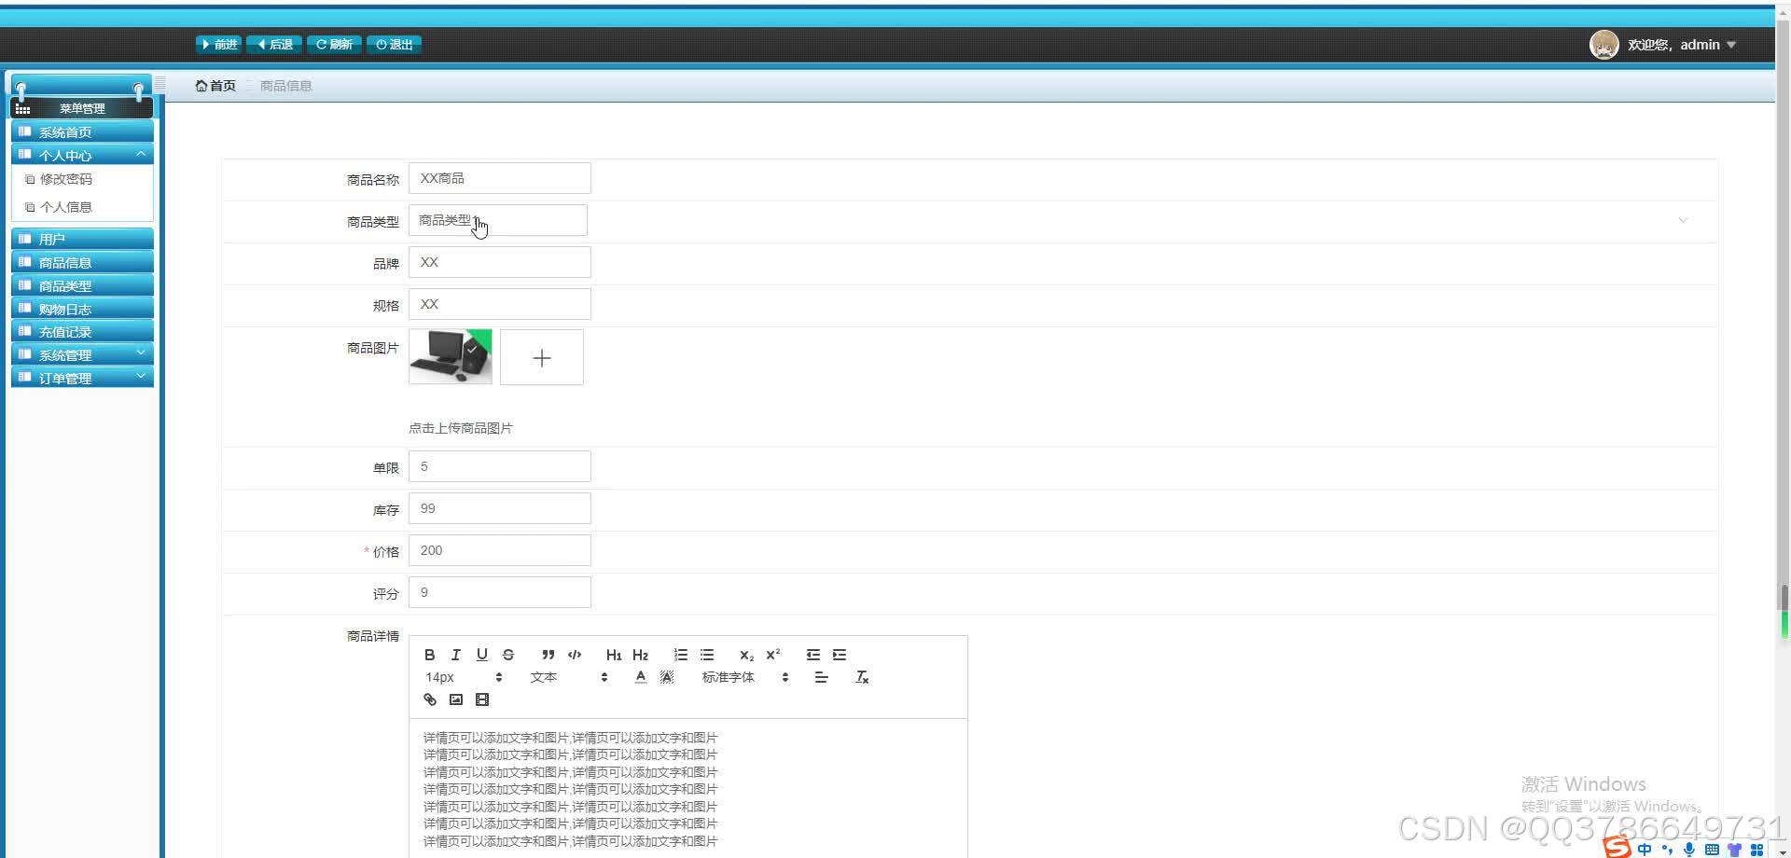
Task: Apply subscript formatting
Action: click(x=746, y=655)
